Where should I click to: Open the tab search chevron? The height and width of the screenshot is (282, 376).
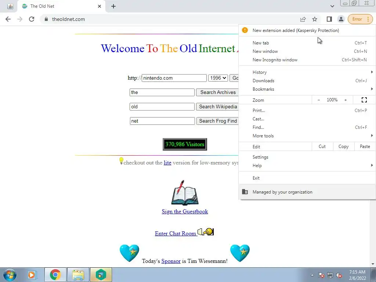coord(332,6)
